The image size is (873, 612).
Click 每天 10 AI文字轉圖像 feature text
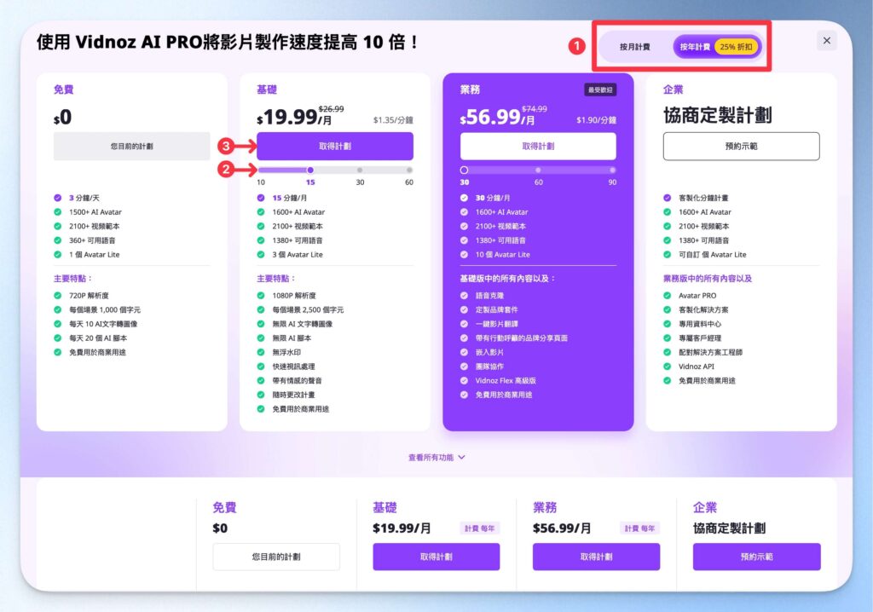tap(103, 324)
